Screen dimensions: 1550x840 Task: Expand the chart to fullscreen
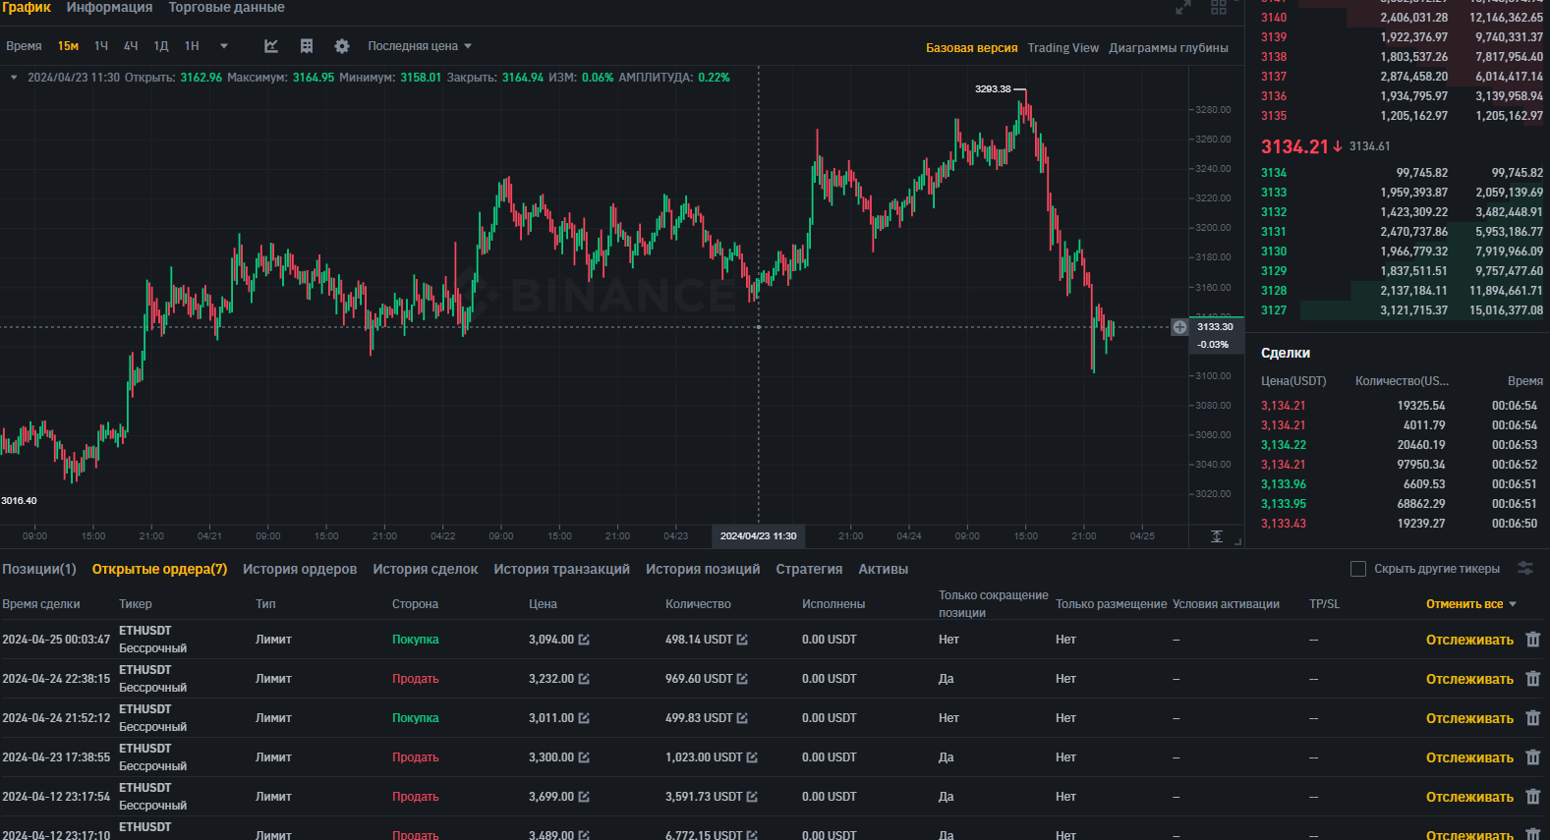point(1183,8)
